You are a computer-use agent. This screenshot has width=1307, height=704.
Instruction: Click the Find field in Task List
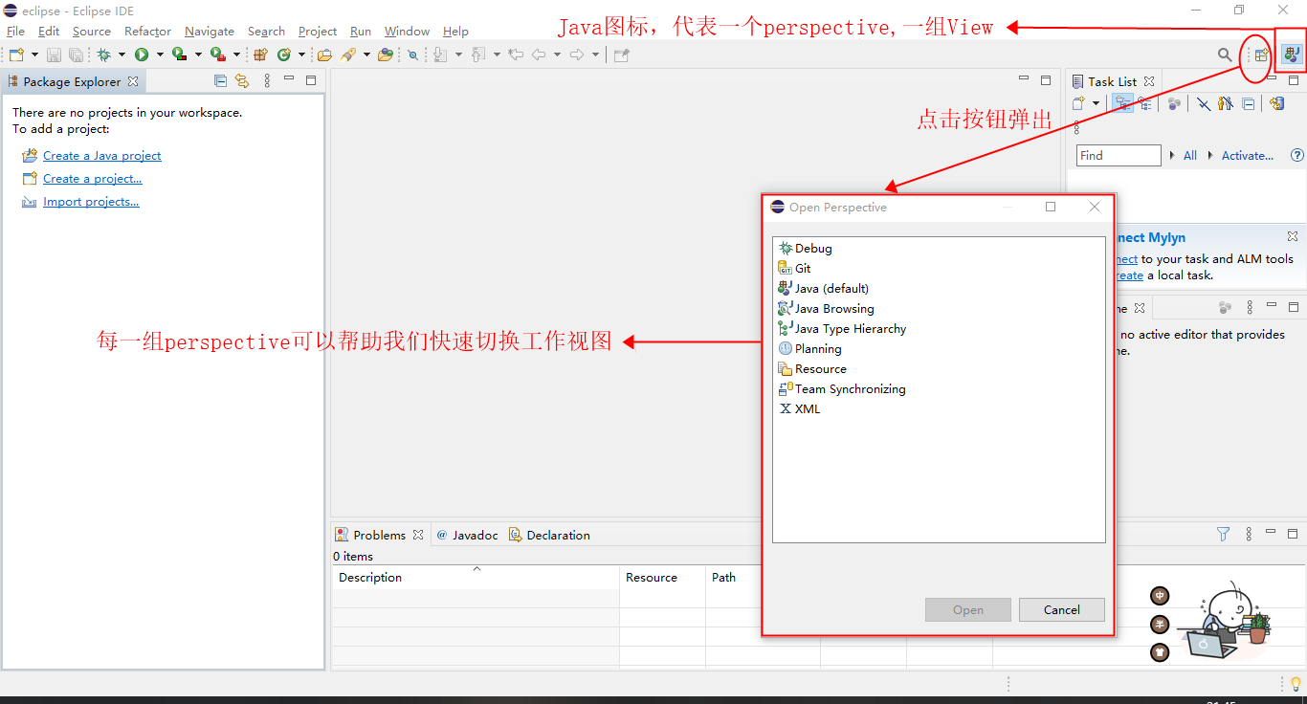point(1119,155)
